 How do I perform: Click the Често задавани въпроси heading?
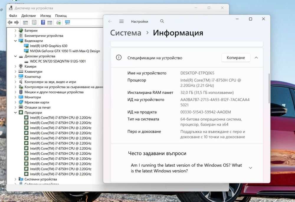tap(157, 153)
